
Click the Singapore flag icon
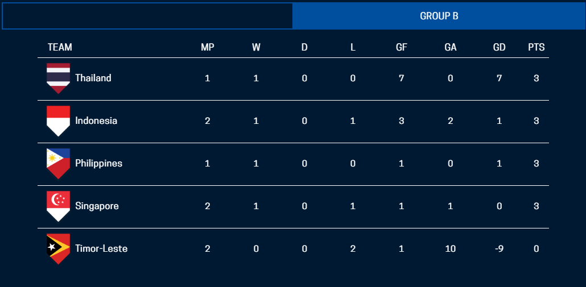click(x=58, y=206)
